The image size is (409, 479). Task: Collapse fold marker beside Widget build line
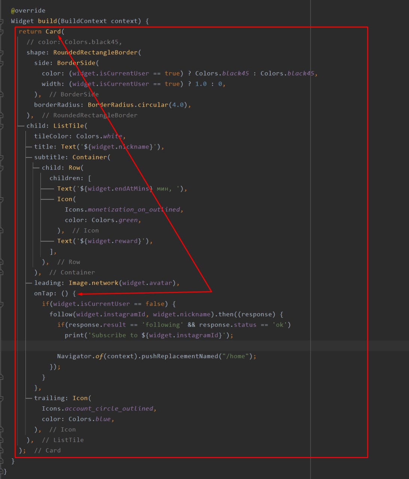click(x=1, y=21)
